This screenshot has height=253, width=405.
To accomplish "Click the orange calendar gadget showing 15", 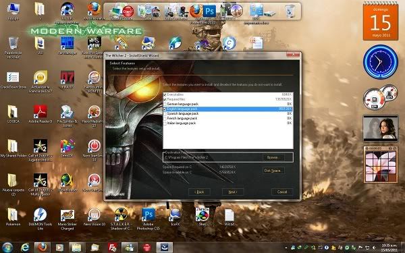I will [x=381, y=22].
